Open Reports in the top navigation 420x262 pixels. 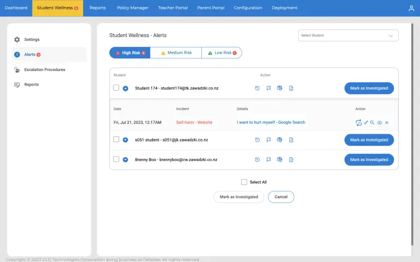(97, 8)
